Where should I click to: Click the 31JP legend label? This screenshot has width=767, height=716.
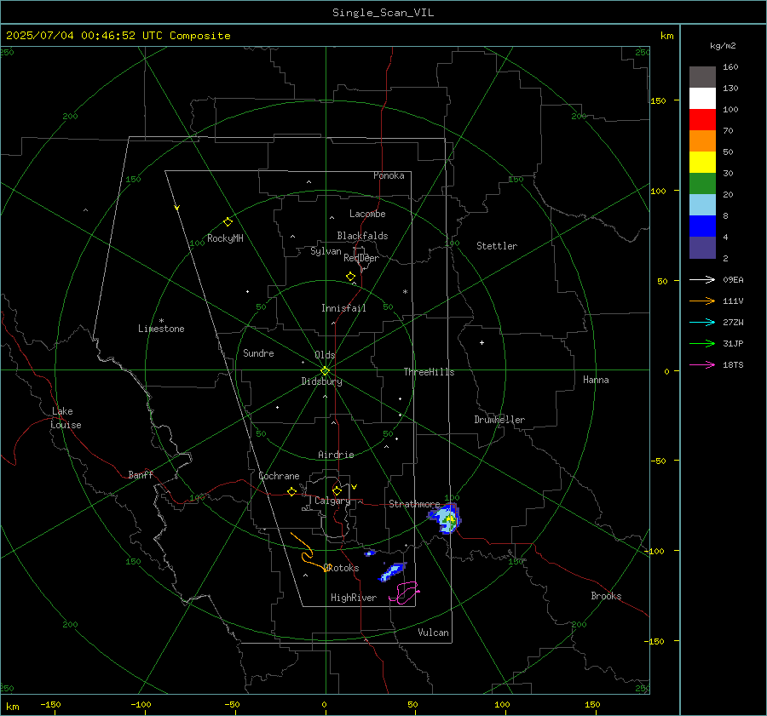(x=733, y=344)
